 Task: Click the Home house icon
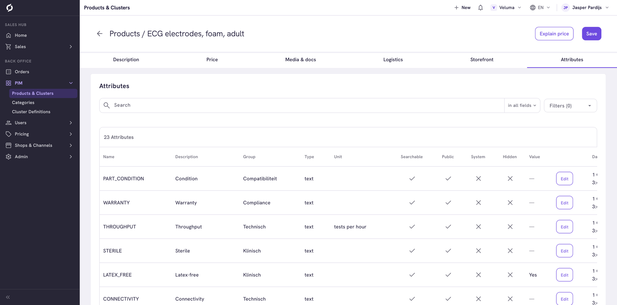point(9,35)
